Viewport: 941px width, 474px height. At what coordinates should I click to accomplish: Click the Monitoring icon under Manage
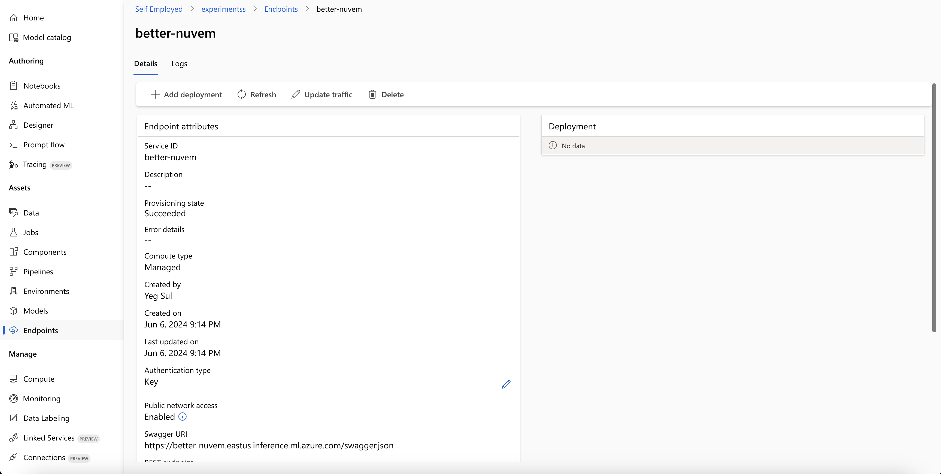pyautogui.click(x=14, y=399)
